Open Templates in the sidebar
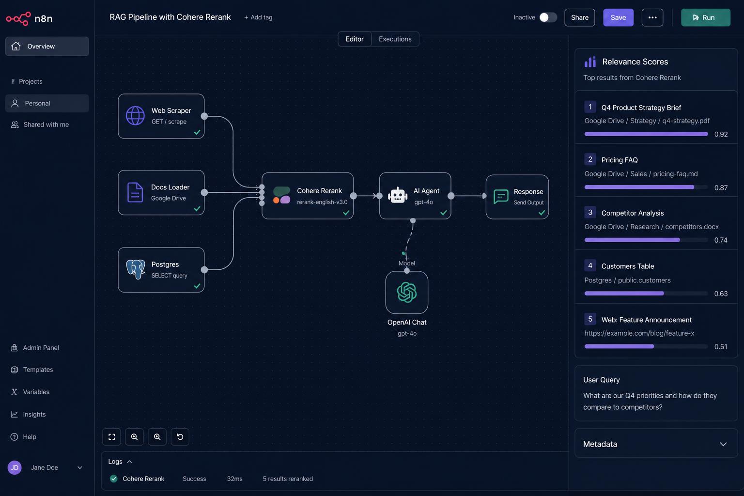 (x=38, y=370)
